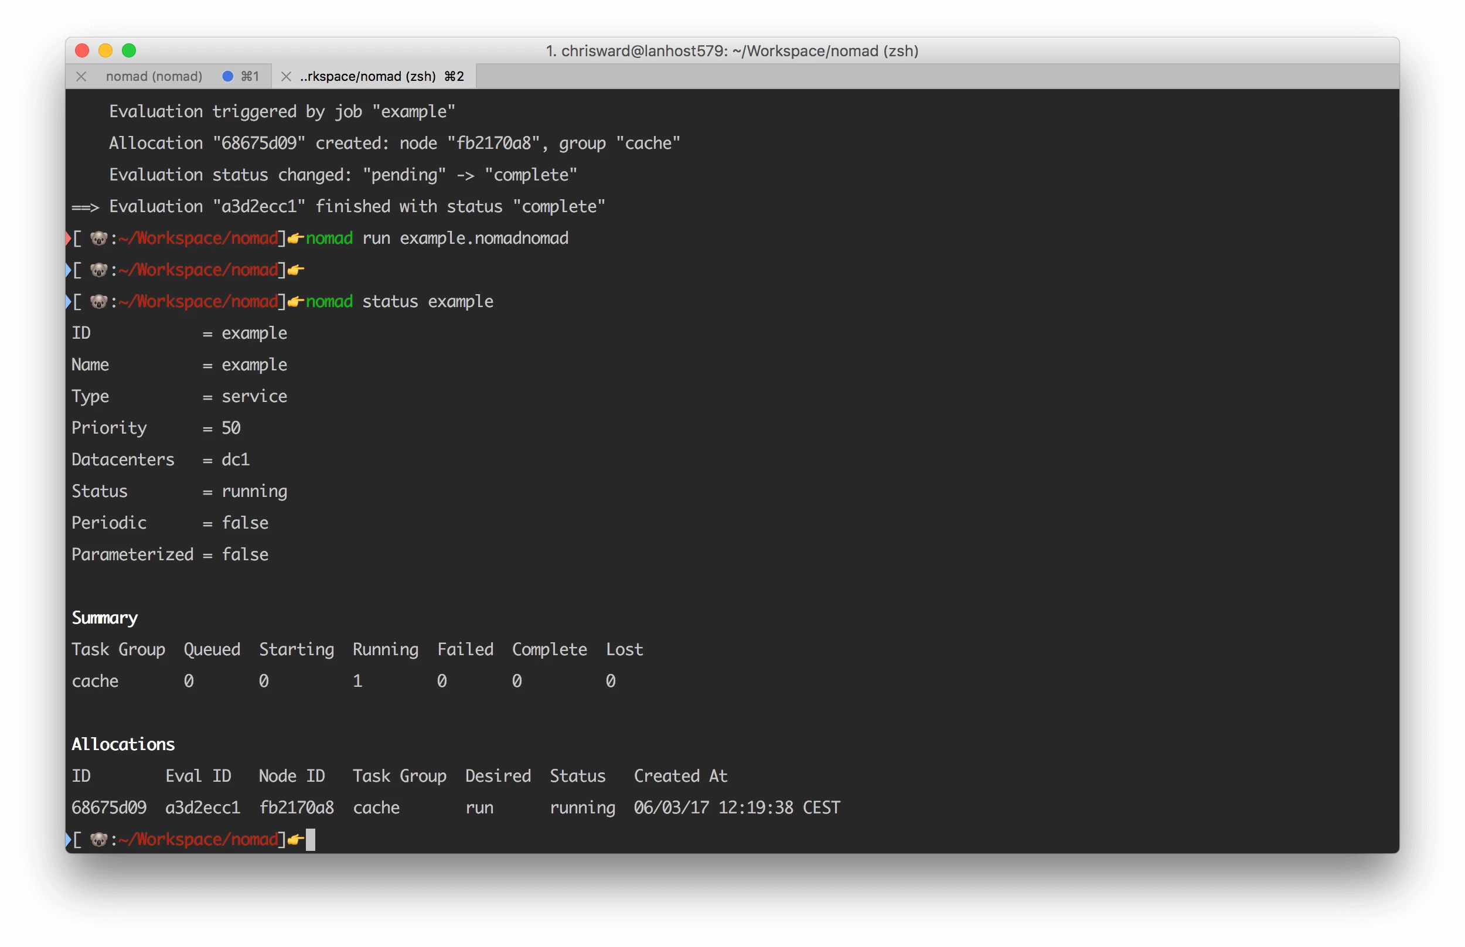Click the Allocations heading
Screen dimensions: 1465x947
coord(123,744)
